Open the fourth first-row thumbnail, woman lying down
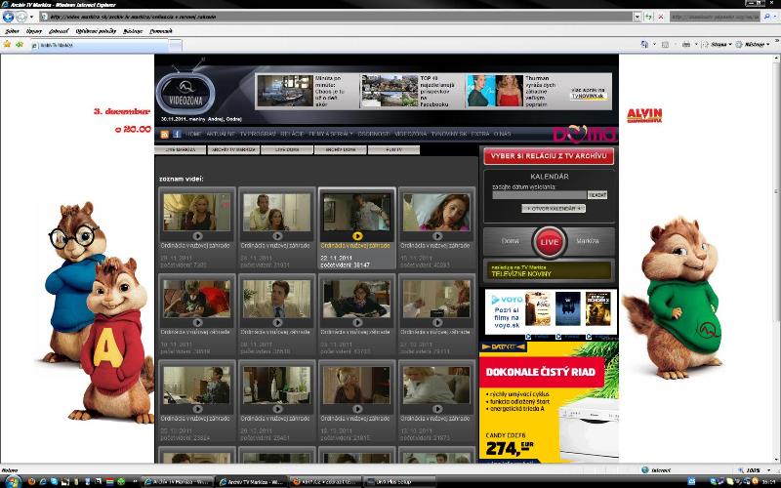781x488 pixels. 436,213
